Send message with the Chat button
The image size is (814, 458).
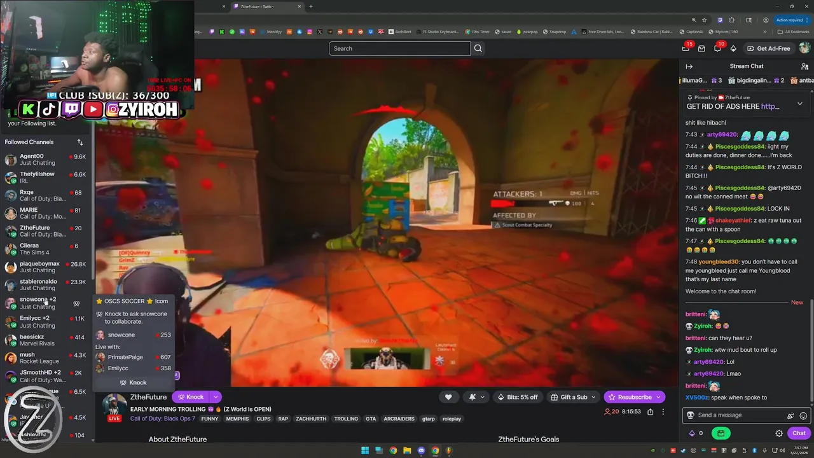(x=799, y=433)
